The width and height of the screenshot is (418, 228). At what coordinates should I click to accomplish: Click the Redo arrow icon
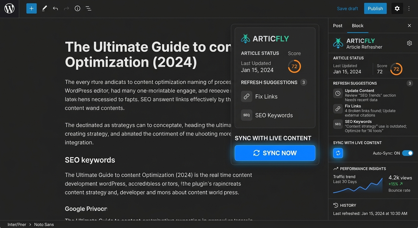66,8
